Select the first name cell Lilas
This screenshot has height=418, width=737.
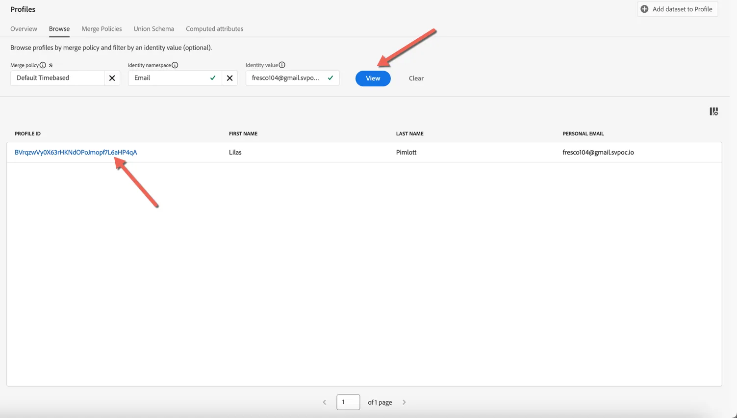tap(235, 153)
